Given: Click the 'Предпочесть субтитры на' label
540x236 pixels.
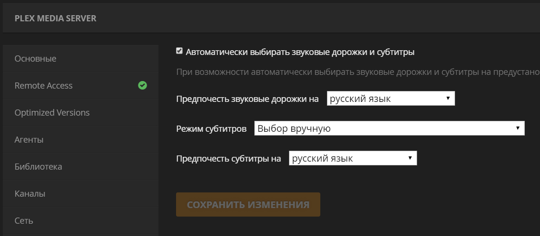Looking at the screenshot, I should [228, 159].
